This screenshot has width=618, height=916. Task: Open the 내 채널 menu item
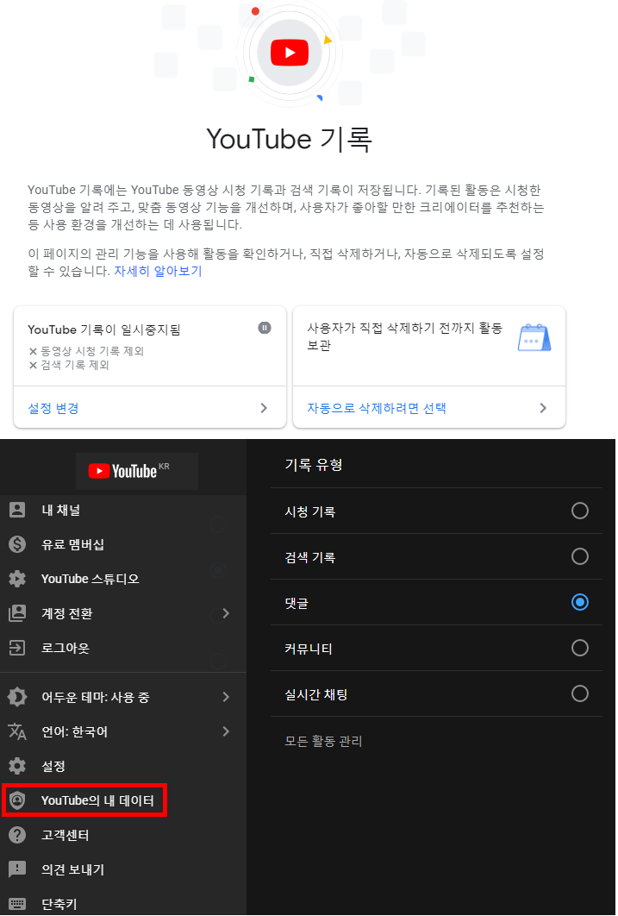(x=123, y=510)
